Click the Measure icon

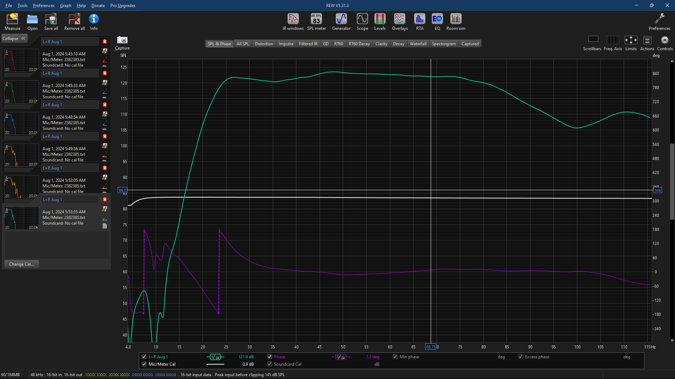pyautogui.click(x=12, y=22)
